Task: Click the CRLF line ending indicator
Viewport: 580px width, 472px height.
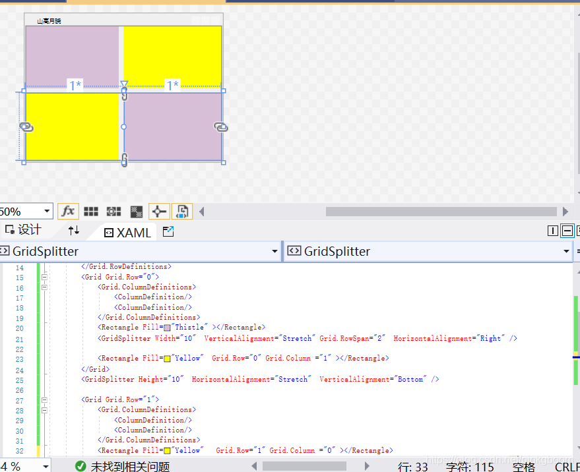Action: point(567,467)
